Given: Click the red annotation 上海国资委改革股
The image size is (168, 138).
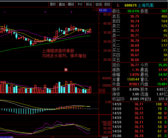Looking at the screenshot, I should [58, 51].
